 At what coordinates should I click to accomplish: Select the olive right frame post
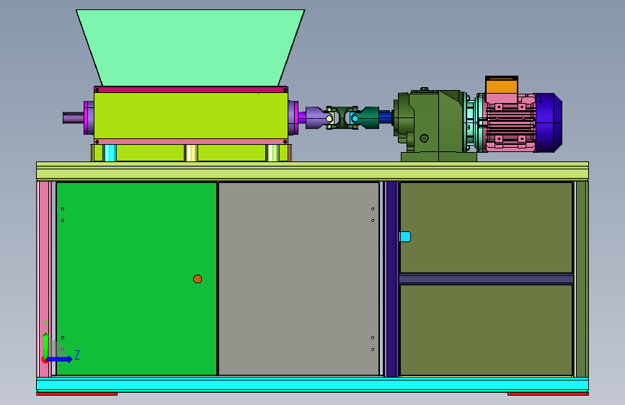[x=582, y=279]
